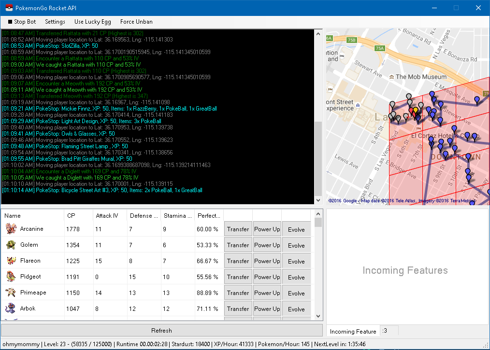Power Up the Flareon

click(x=267, y=261)
